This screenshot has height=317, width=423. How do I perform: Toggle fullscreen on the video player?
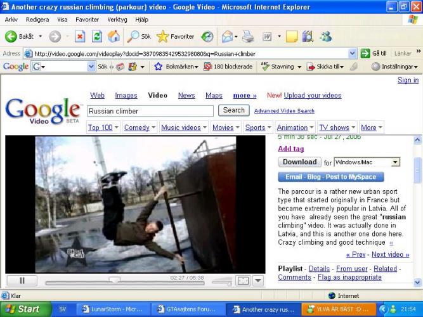(x=243, y=280)
